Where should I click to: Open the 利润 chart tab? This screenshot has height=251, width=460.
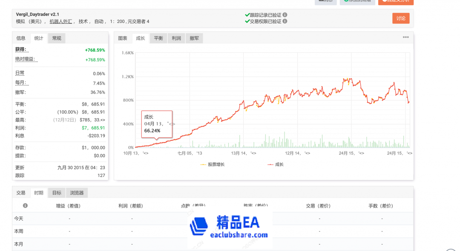176,38
